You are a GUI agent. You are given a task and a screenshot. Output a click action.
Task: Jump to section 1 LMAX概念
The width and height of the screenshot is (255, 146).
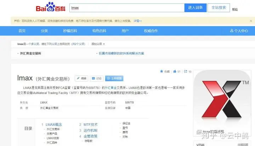(x=54, y=124)
